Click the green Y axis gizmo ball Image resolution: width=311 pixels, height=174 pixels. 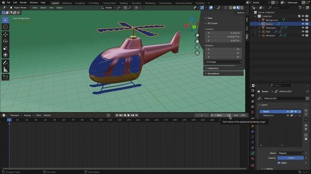coord(194,27)
